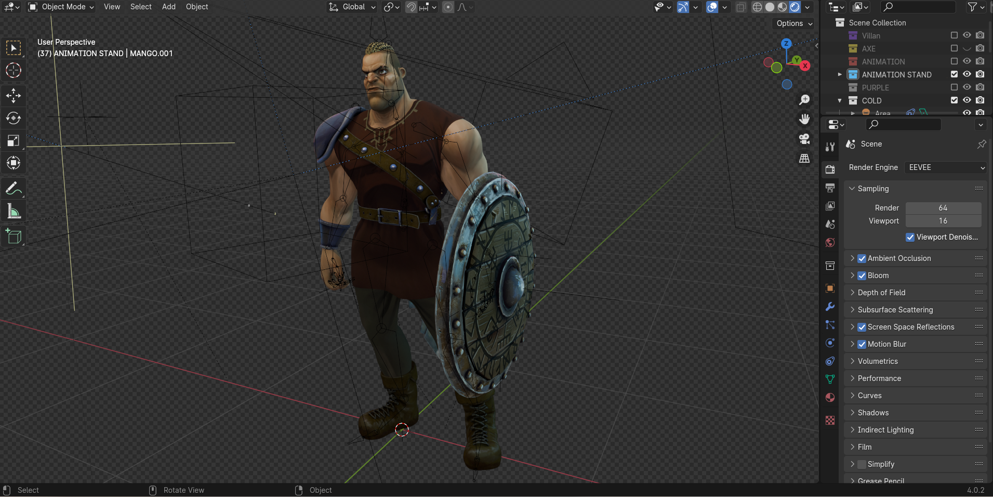Toggle viewport overlays button

tap(712, 7)
